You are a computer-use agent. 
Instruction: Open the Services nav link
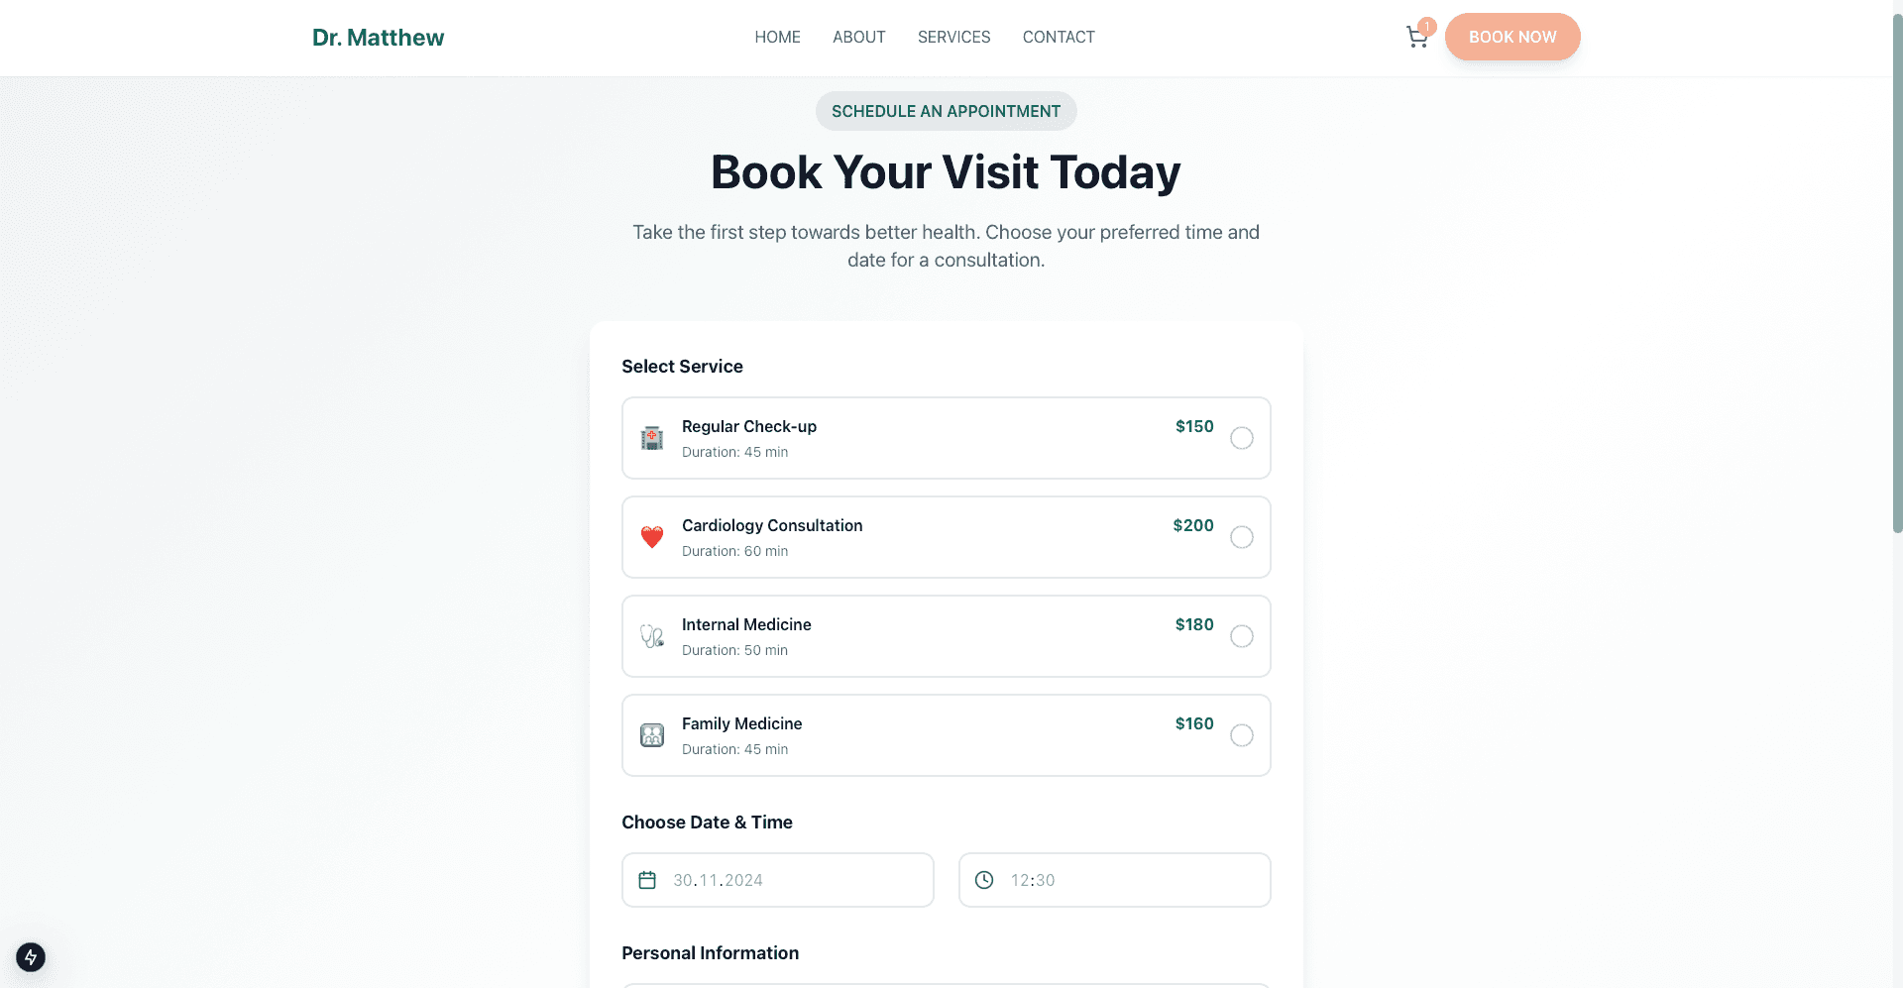953,38
